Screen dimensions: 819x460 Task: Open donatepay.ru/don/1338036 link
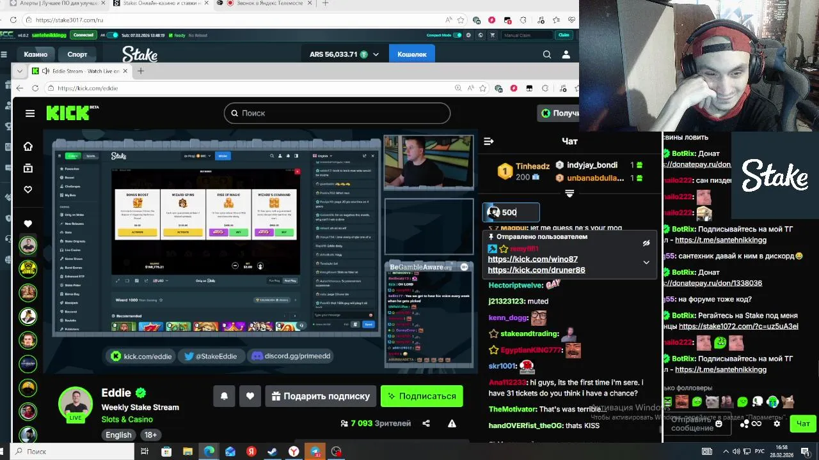coord(713,283)
